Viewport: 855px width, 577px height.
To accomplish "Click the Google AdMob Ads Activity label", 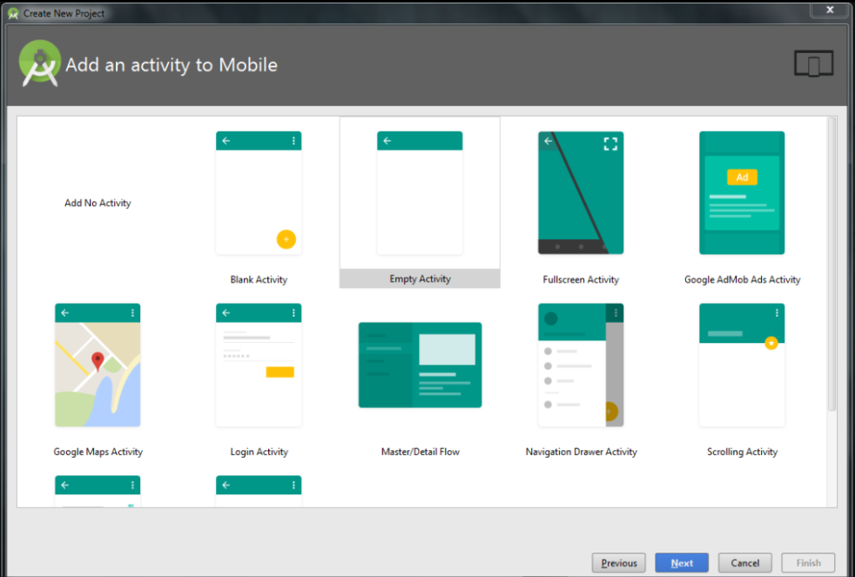I will (x=742, y=279).
